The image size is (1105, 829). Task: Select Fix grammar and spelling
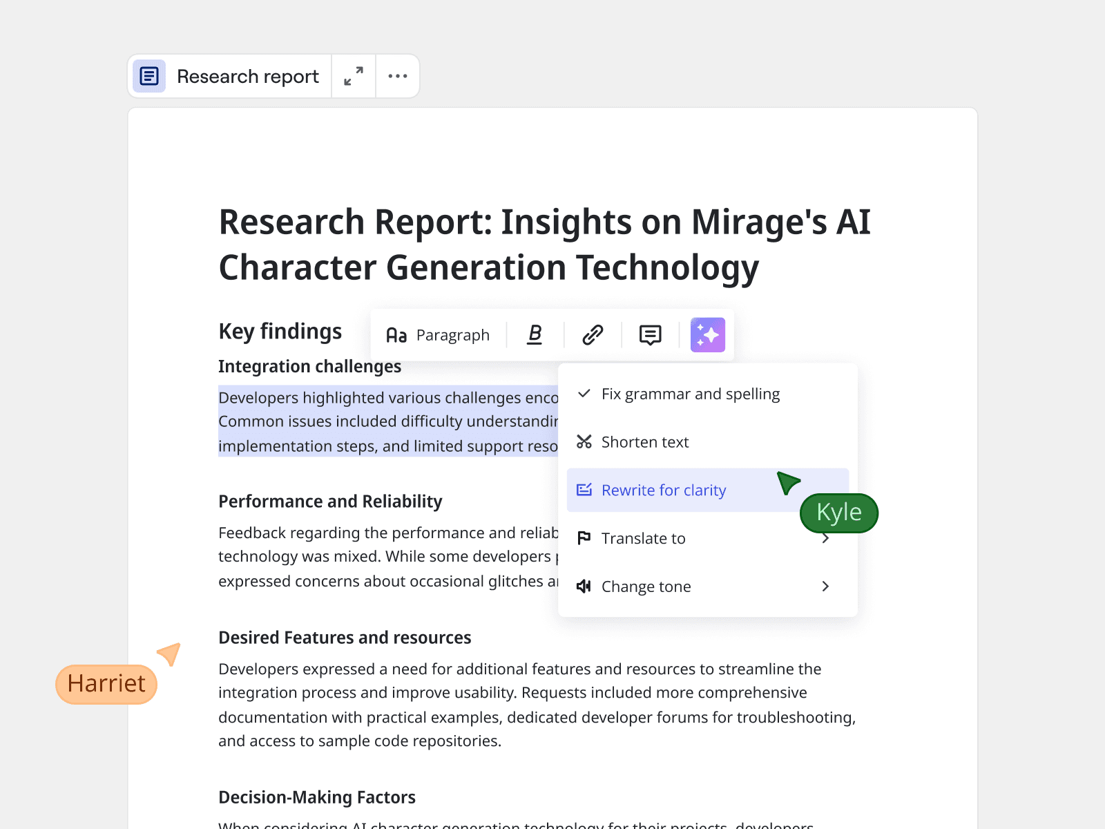[x=690, y=394]
